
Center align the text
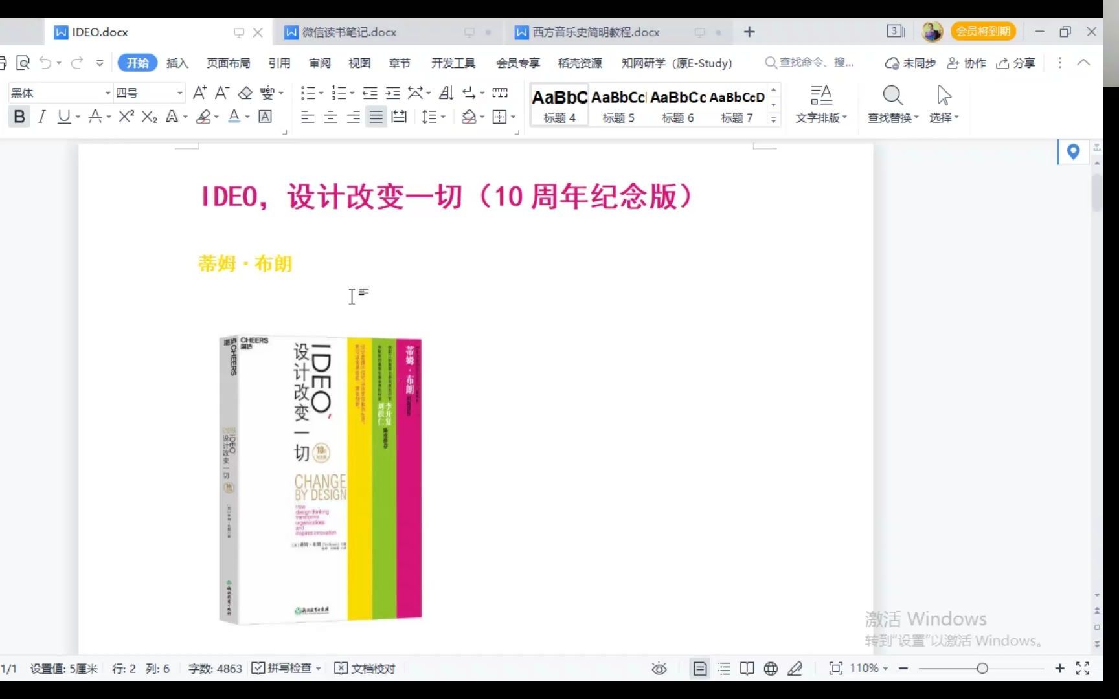pyautogui.click(x=330, y=117)
